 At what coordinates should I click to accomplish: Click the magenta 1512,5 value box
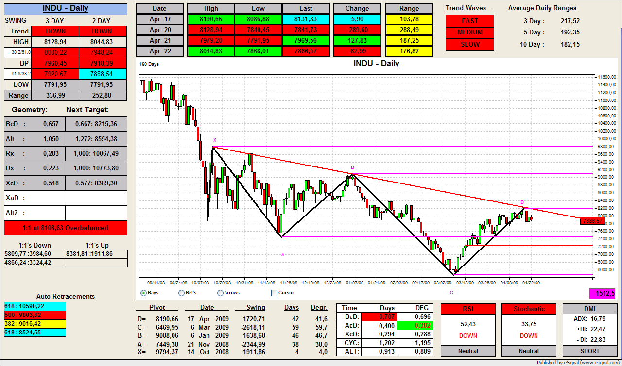(602, 293)
